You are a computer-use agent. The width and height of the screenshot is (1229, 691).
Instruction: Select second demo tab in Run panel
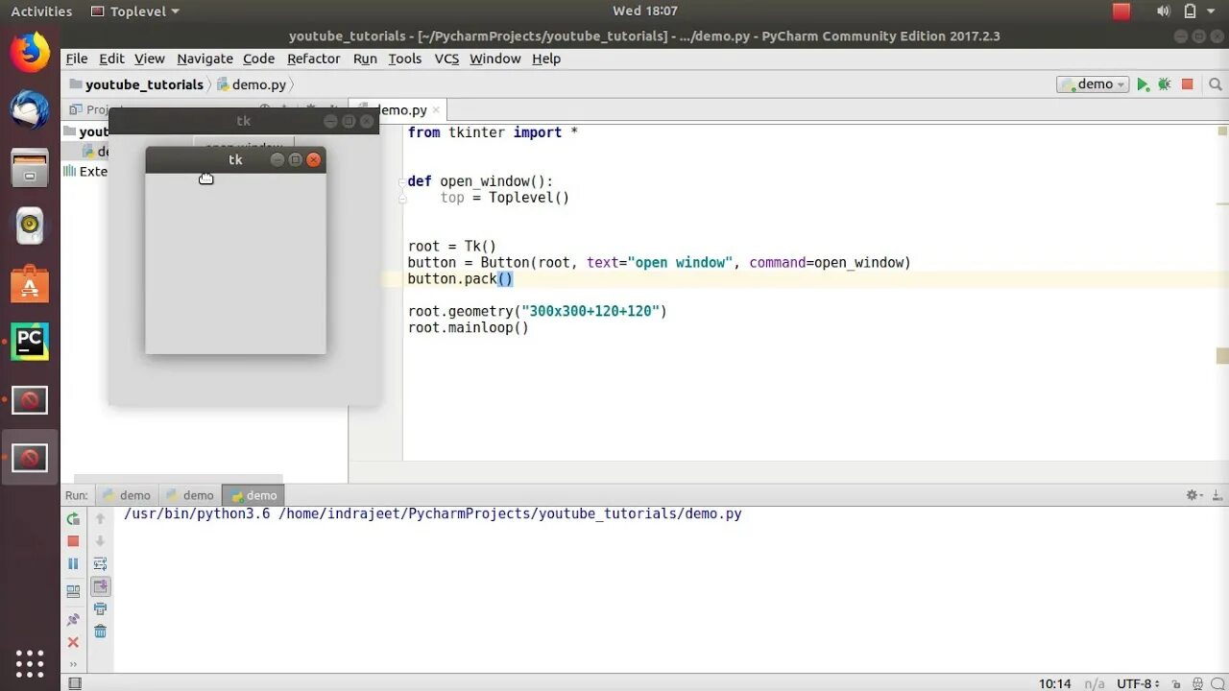coord(190,495)
